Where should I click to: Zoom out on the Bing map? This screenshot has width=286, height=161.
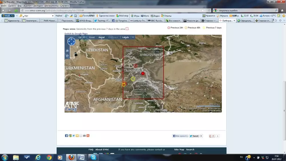(67, 55)
